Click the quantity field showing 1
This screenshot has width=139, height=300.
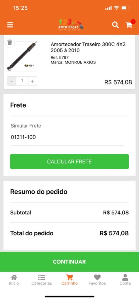point(22,81)
